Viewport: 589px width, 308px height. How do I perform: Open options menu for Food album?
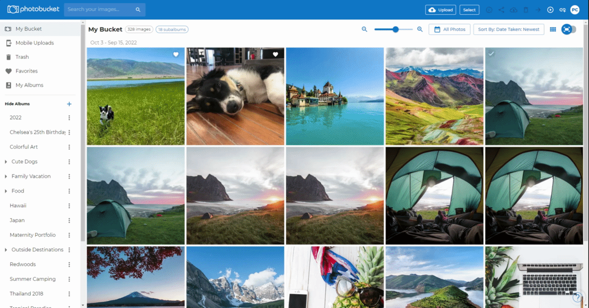pyautogui.click(x=69, y=191)
